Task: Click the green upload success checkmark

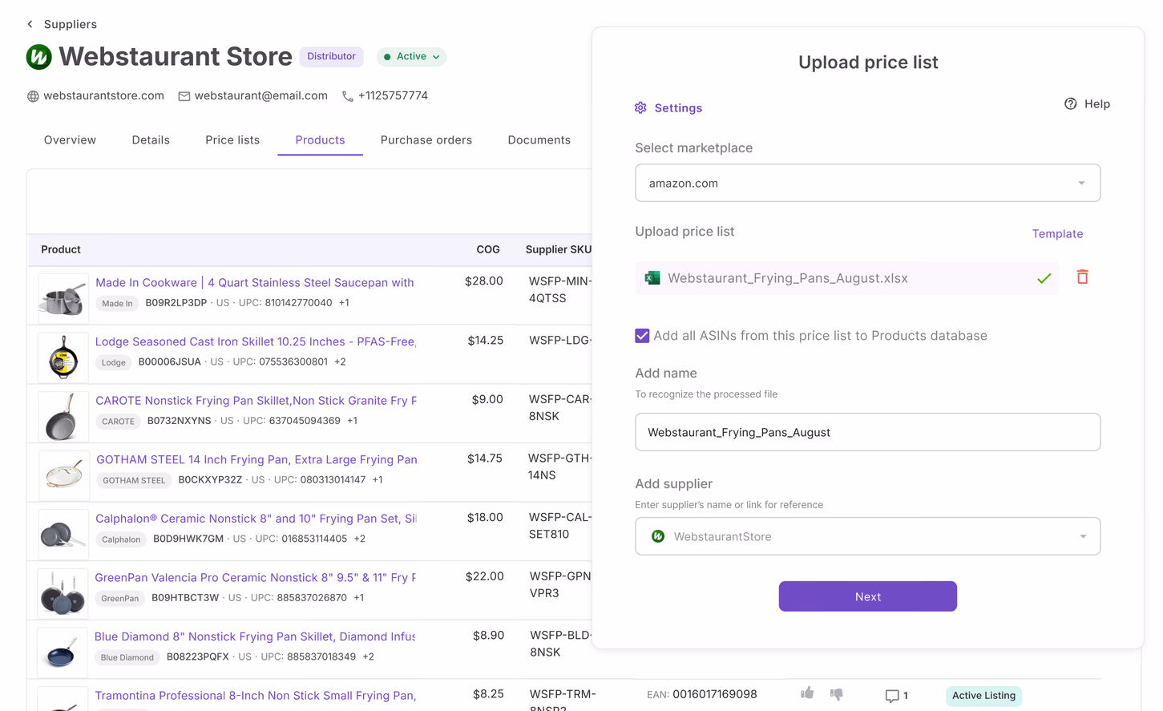Action: click(x=1044, y=278)
